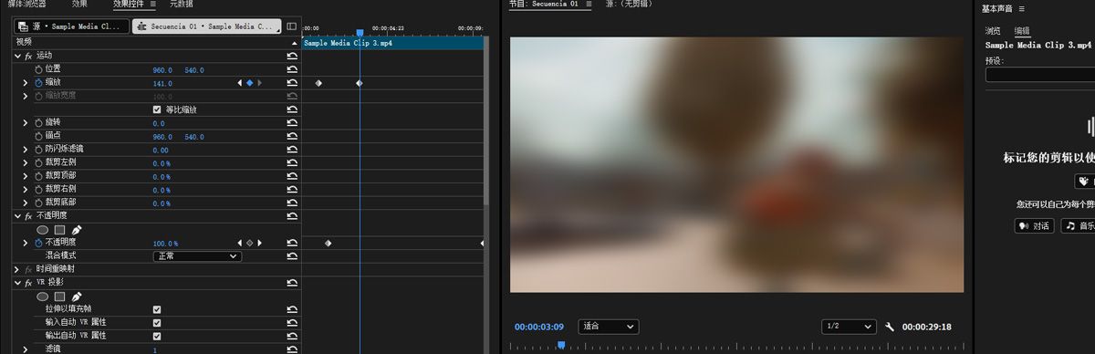Viewport: 1095px width, 354px height.
Task: Toggle the 防闪烁滤镜 stopwatch icon
Action: 38,150
